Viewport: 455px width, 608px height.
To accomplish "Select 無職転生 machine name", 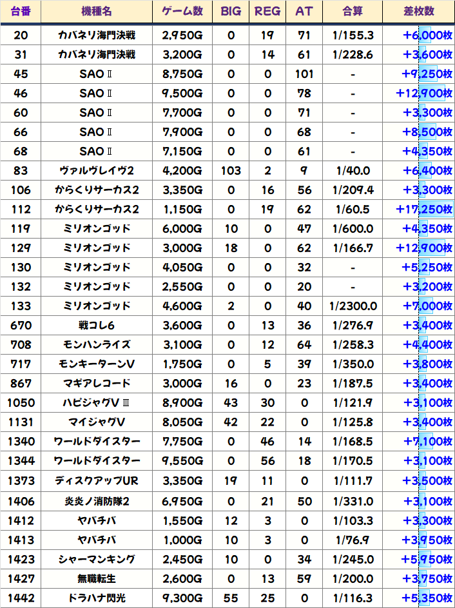I will click(x=97, y=579).
